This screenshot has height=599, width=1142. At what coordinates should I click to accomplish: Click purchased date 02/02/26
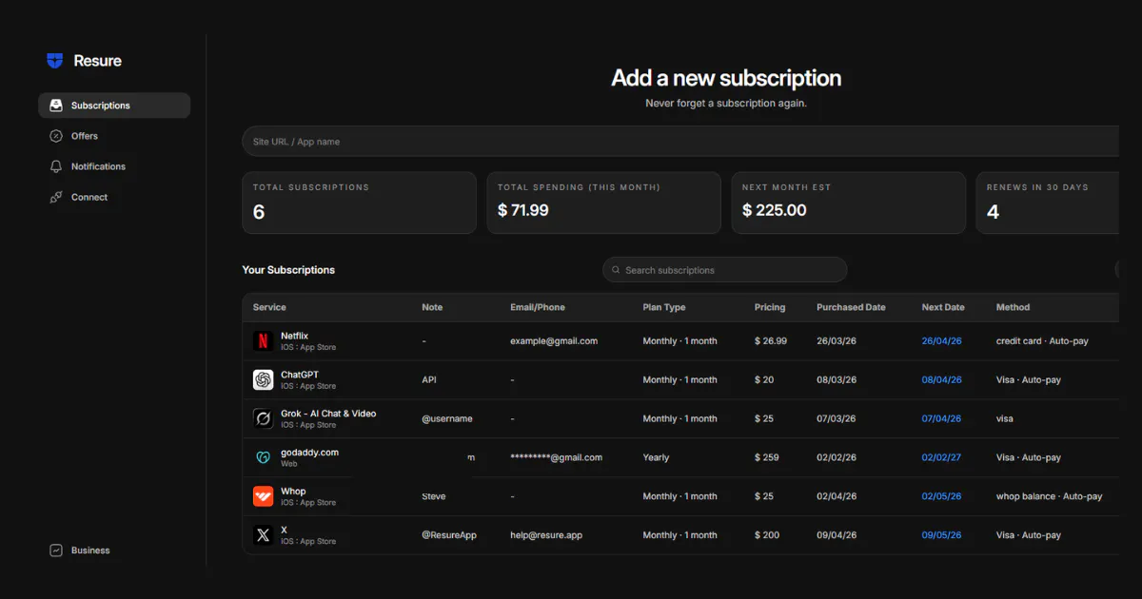click(x=837, y=457)
